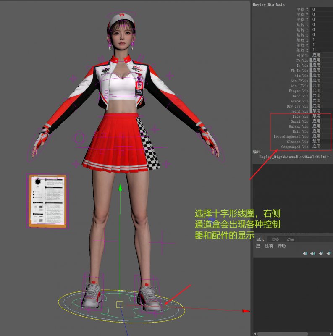Open the Fk Vis value dropdown
The image size is (333, 336).
(x=321, y=60)
